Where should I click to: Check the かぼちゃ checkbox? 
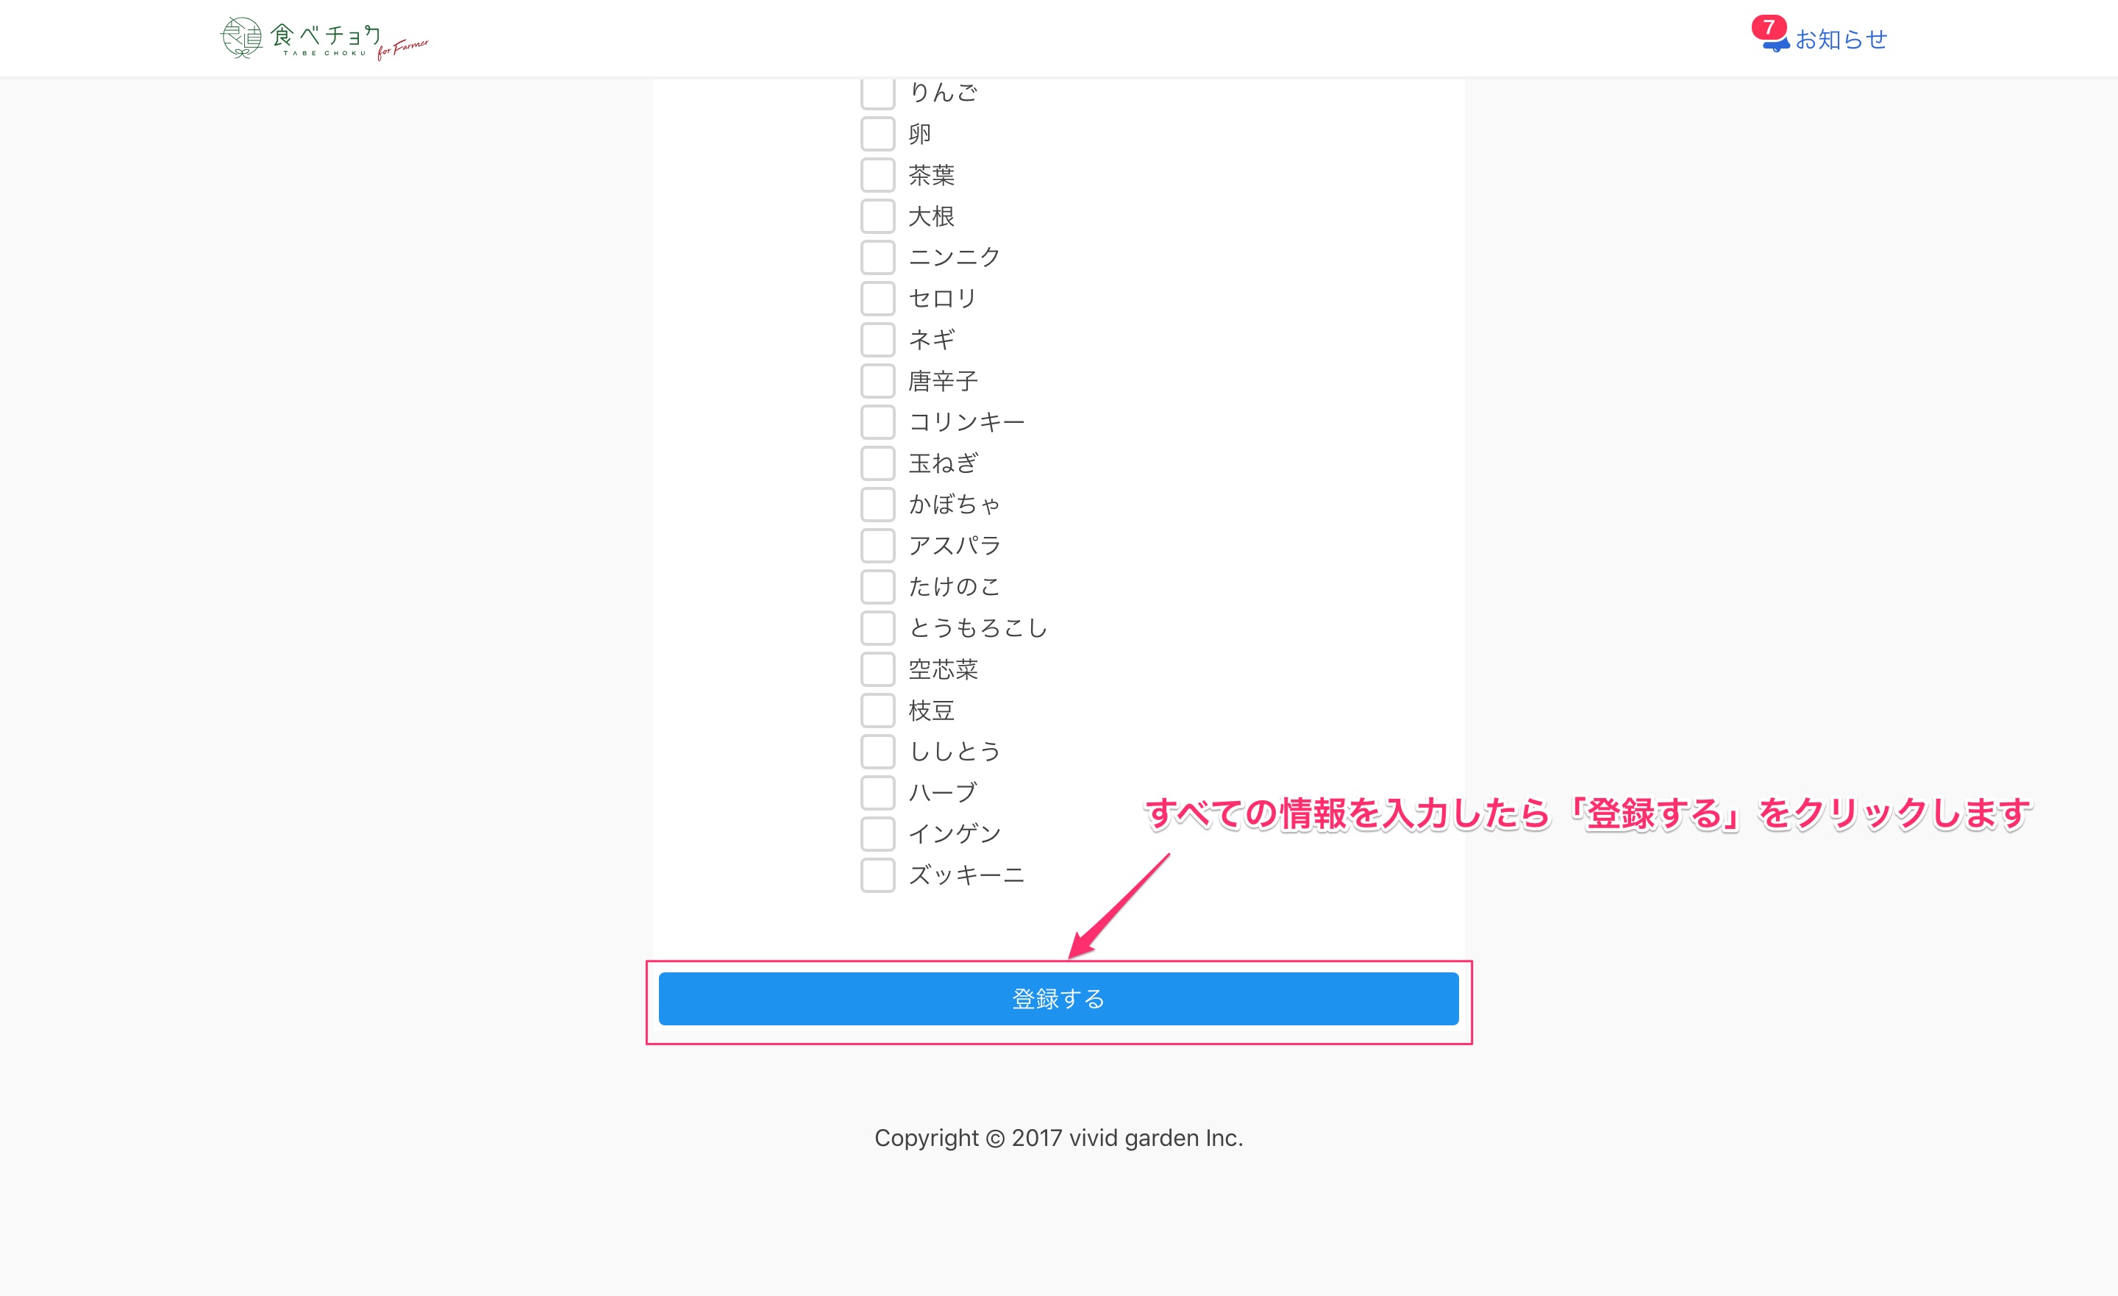877,504
